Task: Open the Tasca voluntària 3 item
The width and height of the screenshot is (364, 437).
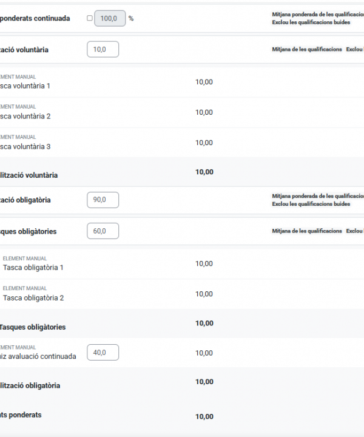Action: coord(25,147)
